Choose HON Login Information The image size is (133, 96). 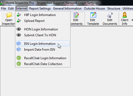click(43, 29)
